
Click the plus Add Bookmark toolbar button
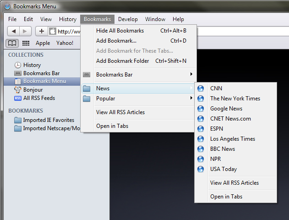[x=42, y=31]
